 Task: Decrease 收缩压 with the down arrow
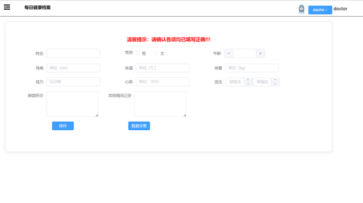[275, 84]
